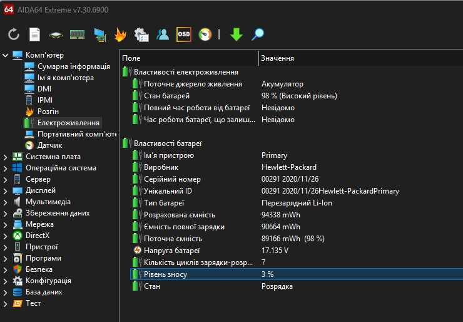This screenshot has height=322, width=463.
Task: Collapse the Комп'ютер tree node
Action: [5, 55]
